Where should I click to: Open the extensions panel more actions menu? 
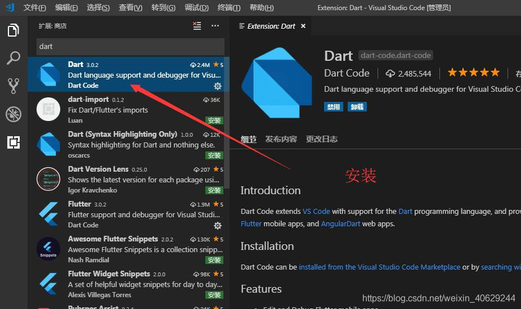215,25
